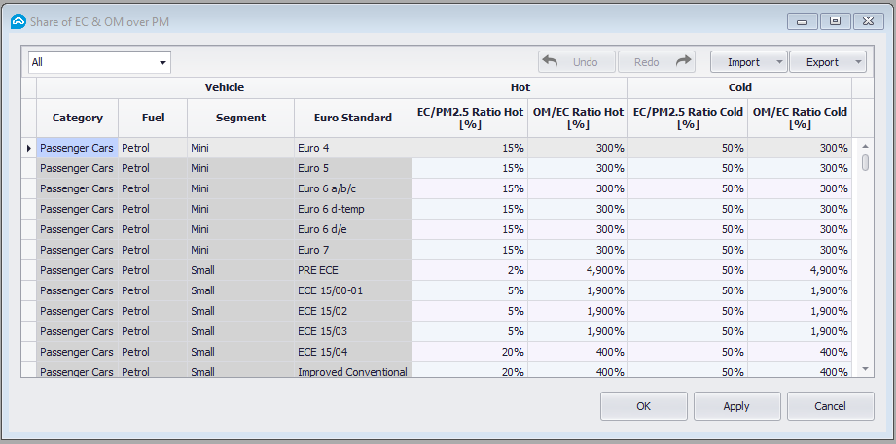Sort by the Euro Standard column header
Viewport: 896px width, 444px height.
tap(352, 118)
